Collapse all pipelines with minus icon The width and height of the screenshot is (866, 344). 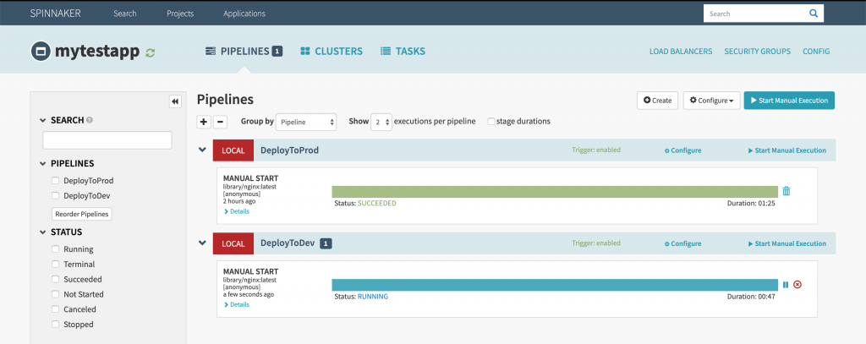pyautogui.click(x=220, y=122)
